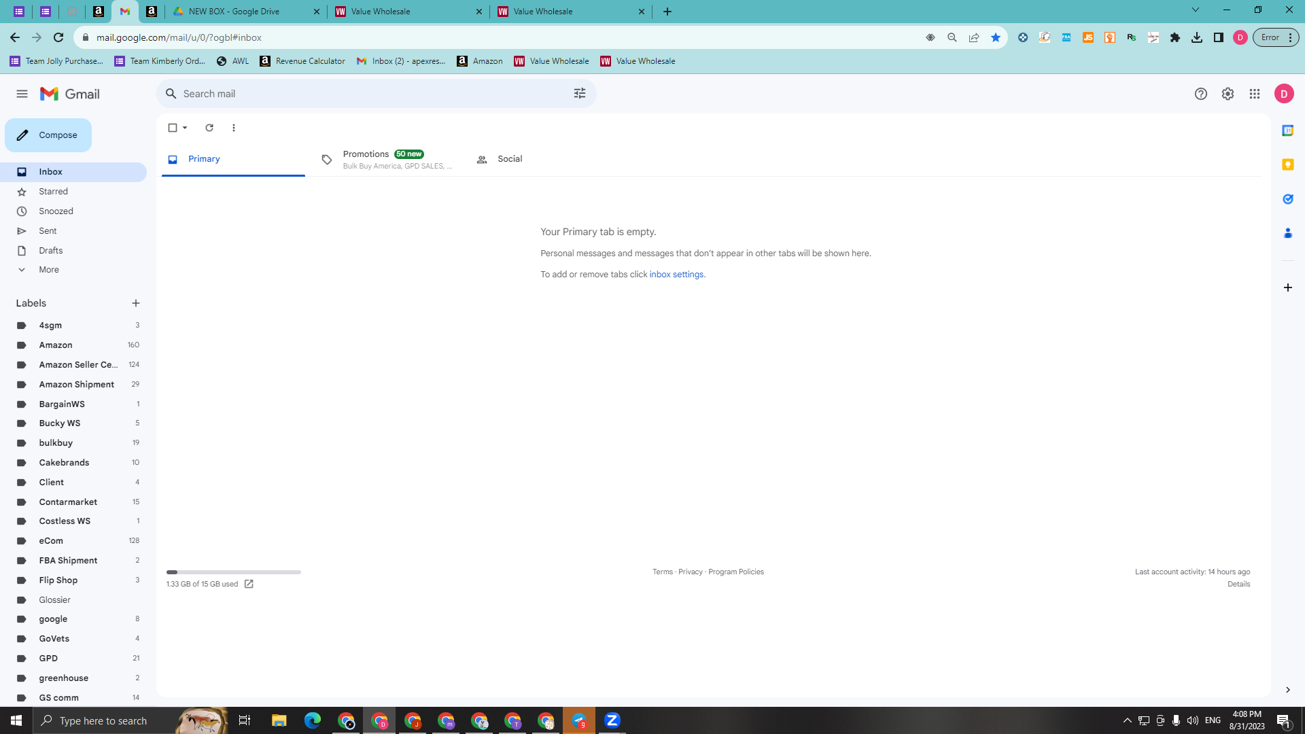
Task: Open the Inbox folder
Action: (x=73, y=172)
